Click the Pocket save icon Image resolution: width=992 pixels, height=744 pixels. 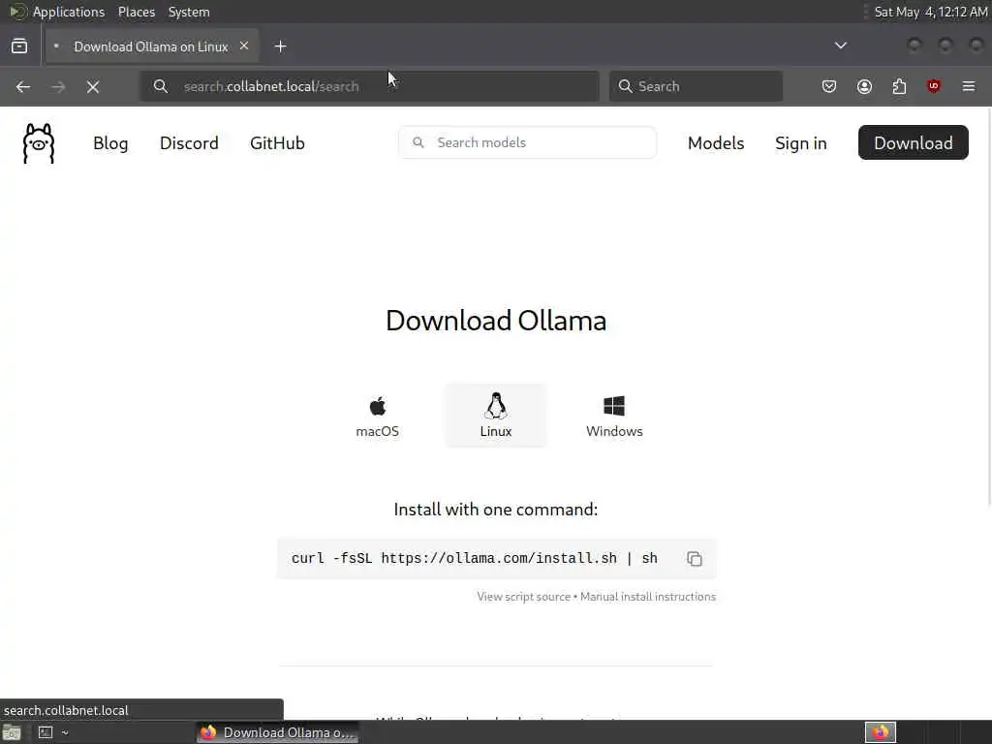coord(829,86)
